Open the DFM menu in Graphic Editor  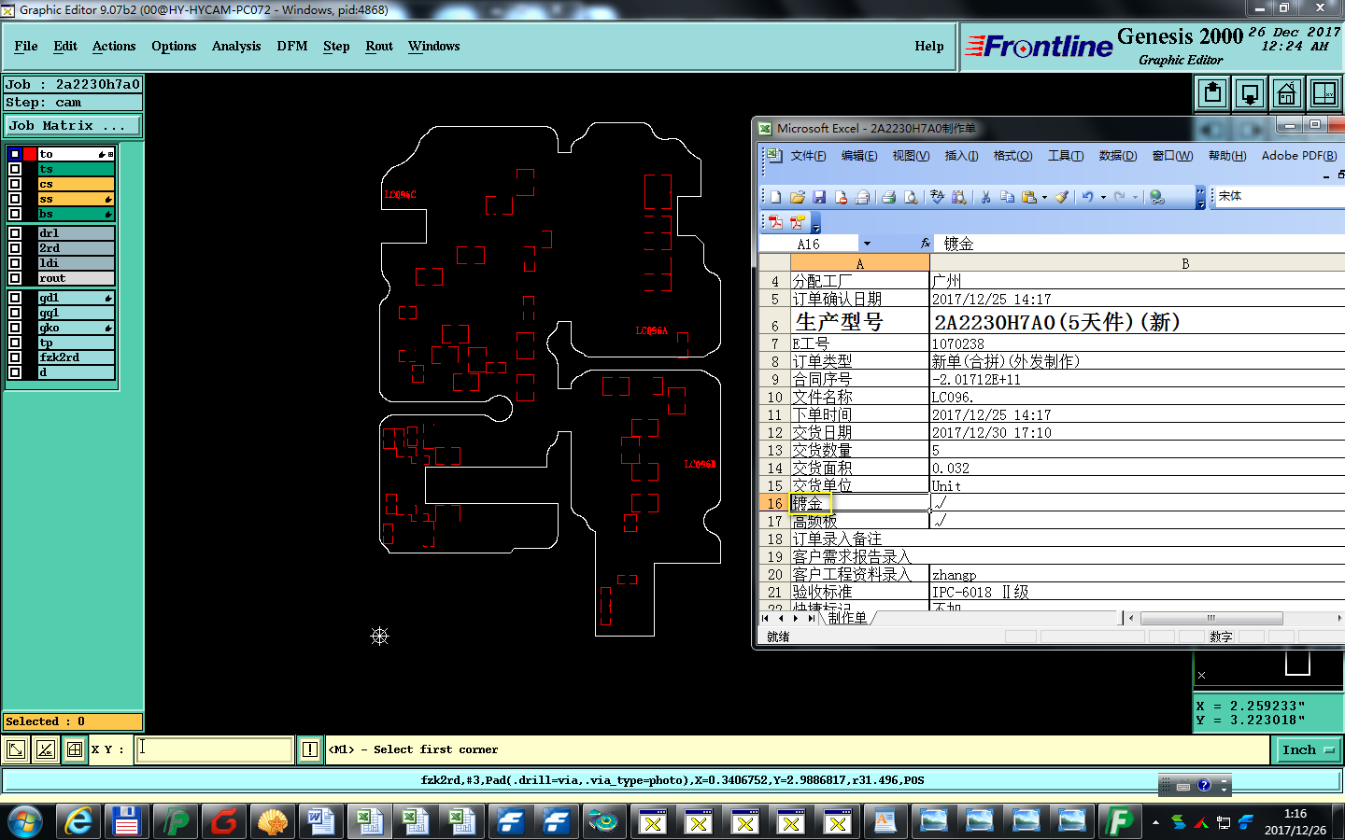click(x=292, y=46)
